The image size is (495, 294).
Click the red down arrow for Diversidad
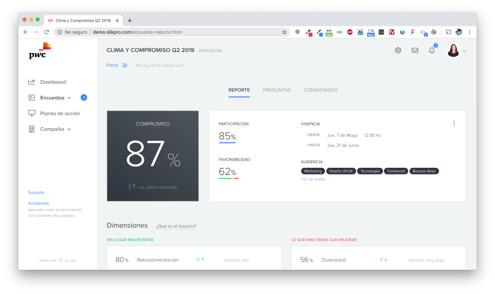386,260
